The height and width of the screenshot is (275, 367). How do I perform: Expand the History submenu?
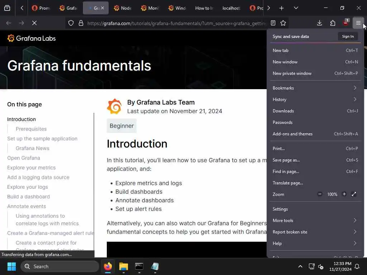click(x=315, y=100)
